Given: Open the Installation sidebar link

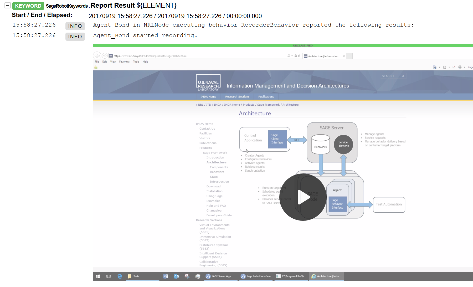Looking at the screenshot, I should click(x=214, y=191).
